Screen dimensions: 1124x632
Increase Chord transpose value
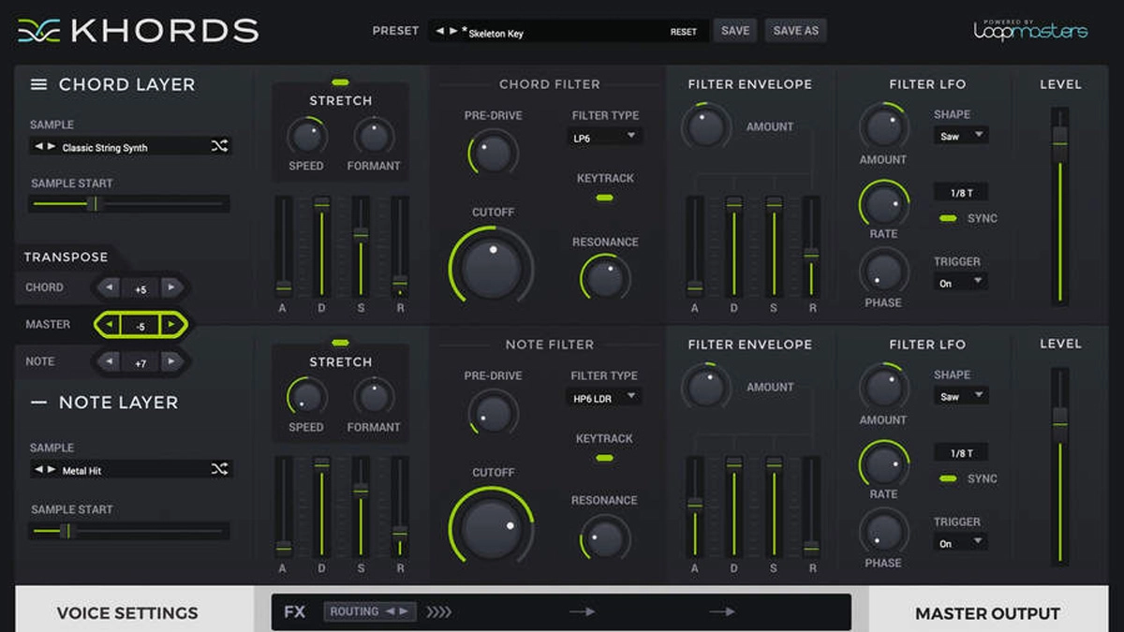pos(171,287)
